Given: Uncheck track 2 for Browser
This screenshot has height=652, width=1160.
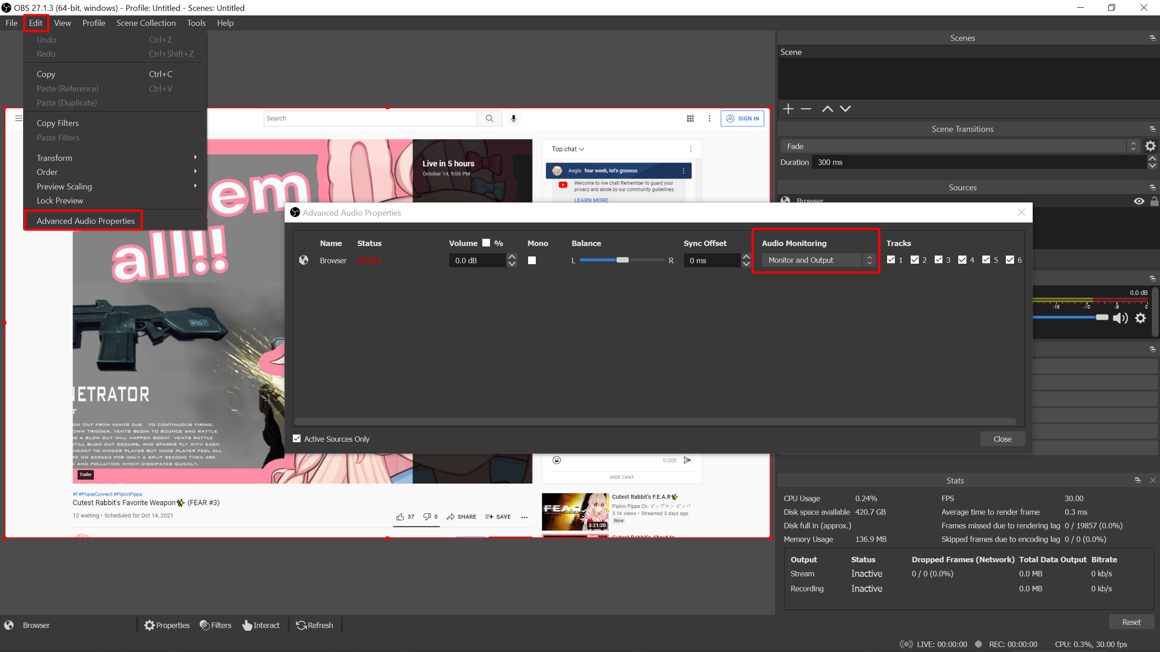Looking at the screenshot, I should coord(915,260).
